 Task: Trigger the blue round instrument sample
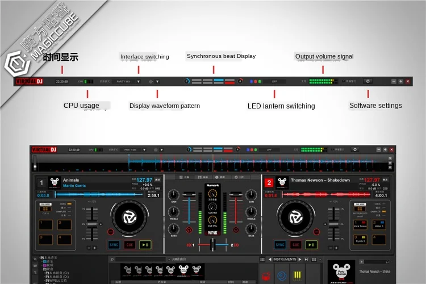pos(282,276)
